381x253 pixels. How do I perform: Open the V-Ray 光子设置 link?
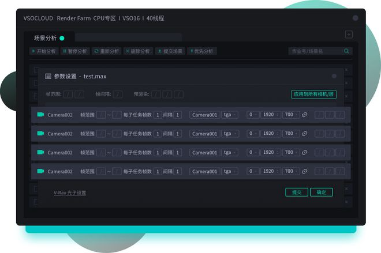pyautogui.click(x=70, y=193)
